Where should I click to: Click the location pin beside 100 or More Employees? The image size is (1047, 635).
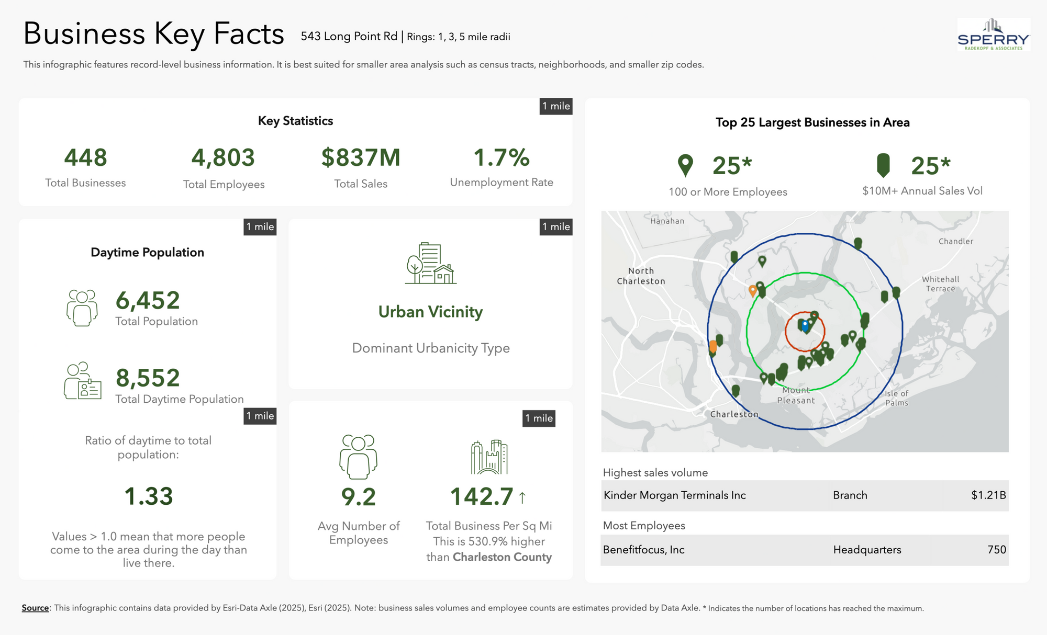(x=685, y=165)
